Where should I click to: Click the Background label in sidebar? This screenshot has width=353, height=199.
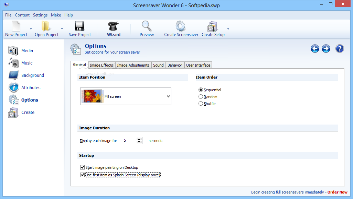point(33,75)
